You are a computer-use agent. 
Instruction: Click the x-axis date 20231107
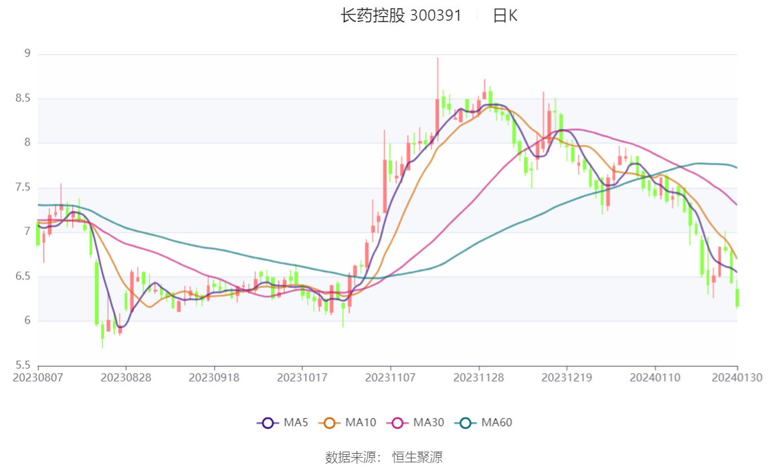[x=391, y=378]
